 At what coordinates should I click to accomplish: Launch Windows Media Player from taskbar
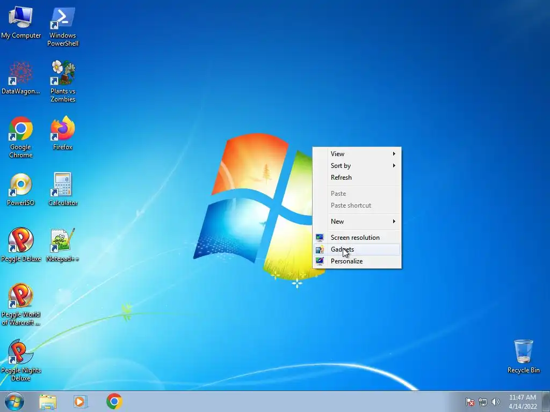coord(81,401)
